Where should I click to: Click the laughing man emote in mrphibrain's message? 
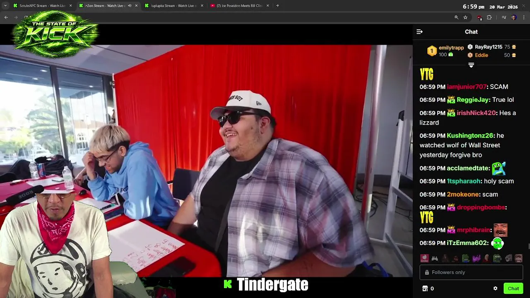click(500, 230)
